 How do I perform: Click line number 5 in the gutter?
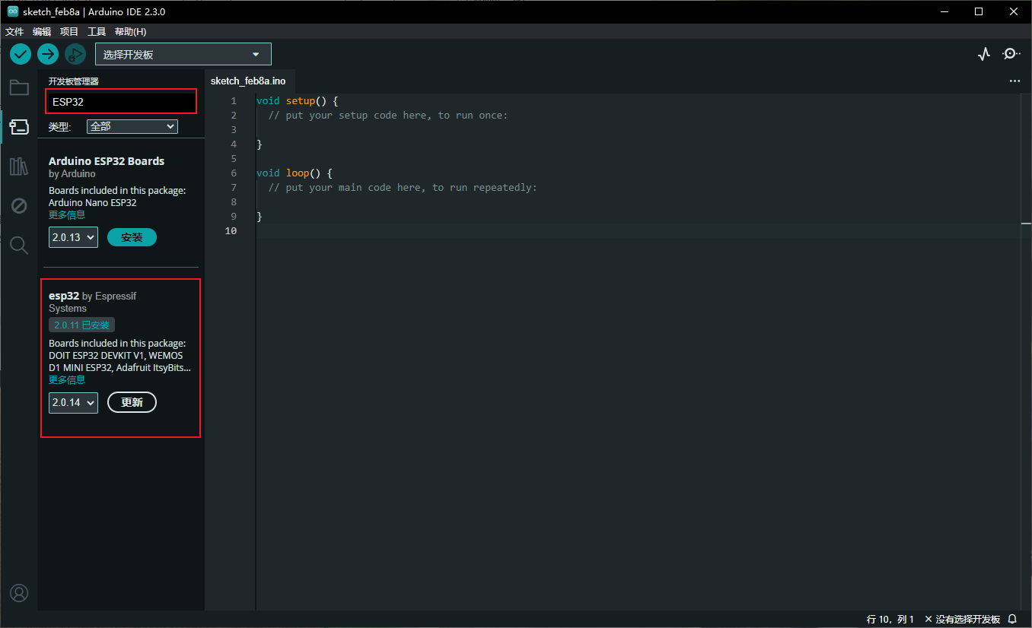(x=234, y=158)
